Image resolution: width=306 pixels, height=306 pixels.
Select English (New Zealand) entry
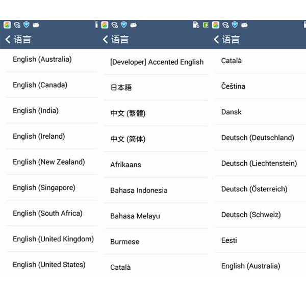(52, 162)
